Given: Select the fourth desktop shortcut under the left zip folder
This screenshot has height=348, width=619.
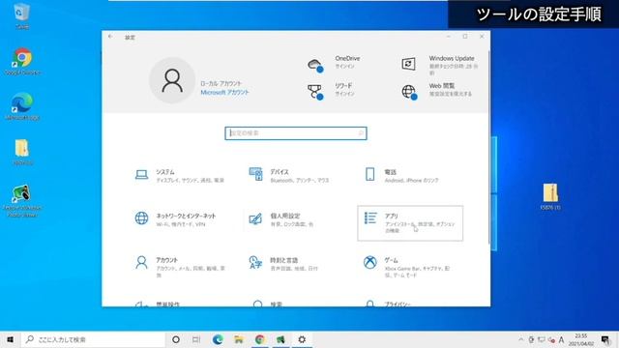Looking at the screenshot, I should pos(22,200).
